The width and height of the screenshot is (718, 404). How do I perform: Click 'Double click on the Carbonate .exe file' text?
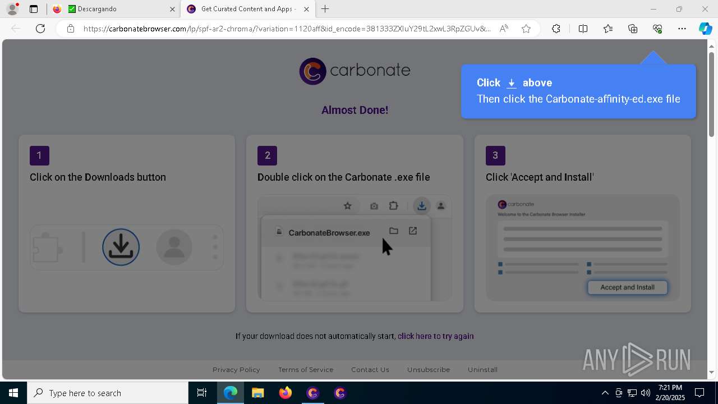pyautogui.click(x=343, y=177)
